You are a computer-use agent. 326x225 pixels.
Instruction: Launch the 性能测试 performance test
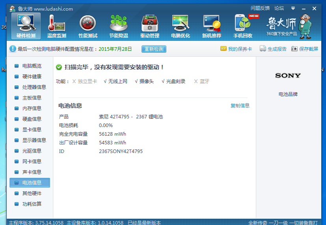click(88, 26)
